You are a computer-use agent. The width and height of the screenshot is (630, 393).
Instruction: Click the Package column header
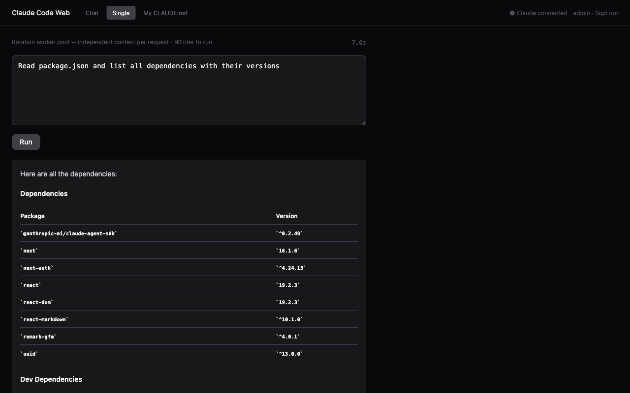tap(32, 216)
